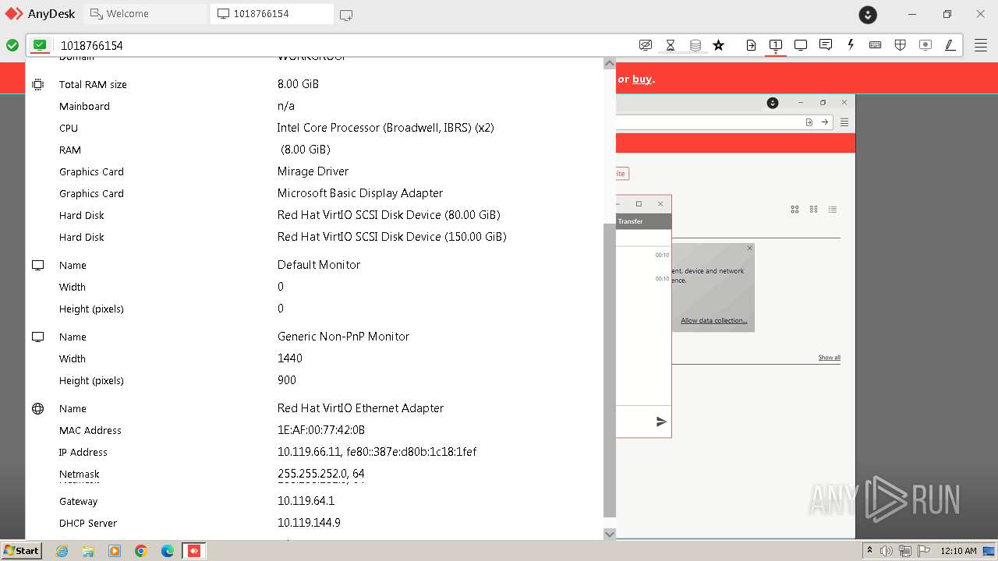Select list view in remote AnyDesk
Viewport: 998px width, 561px height.
pos(833,209)
